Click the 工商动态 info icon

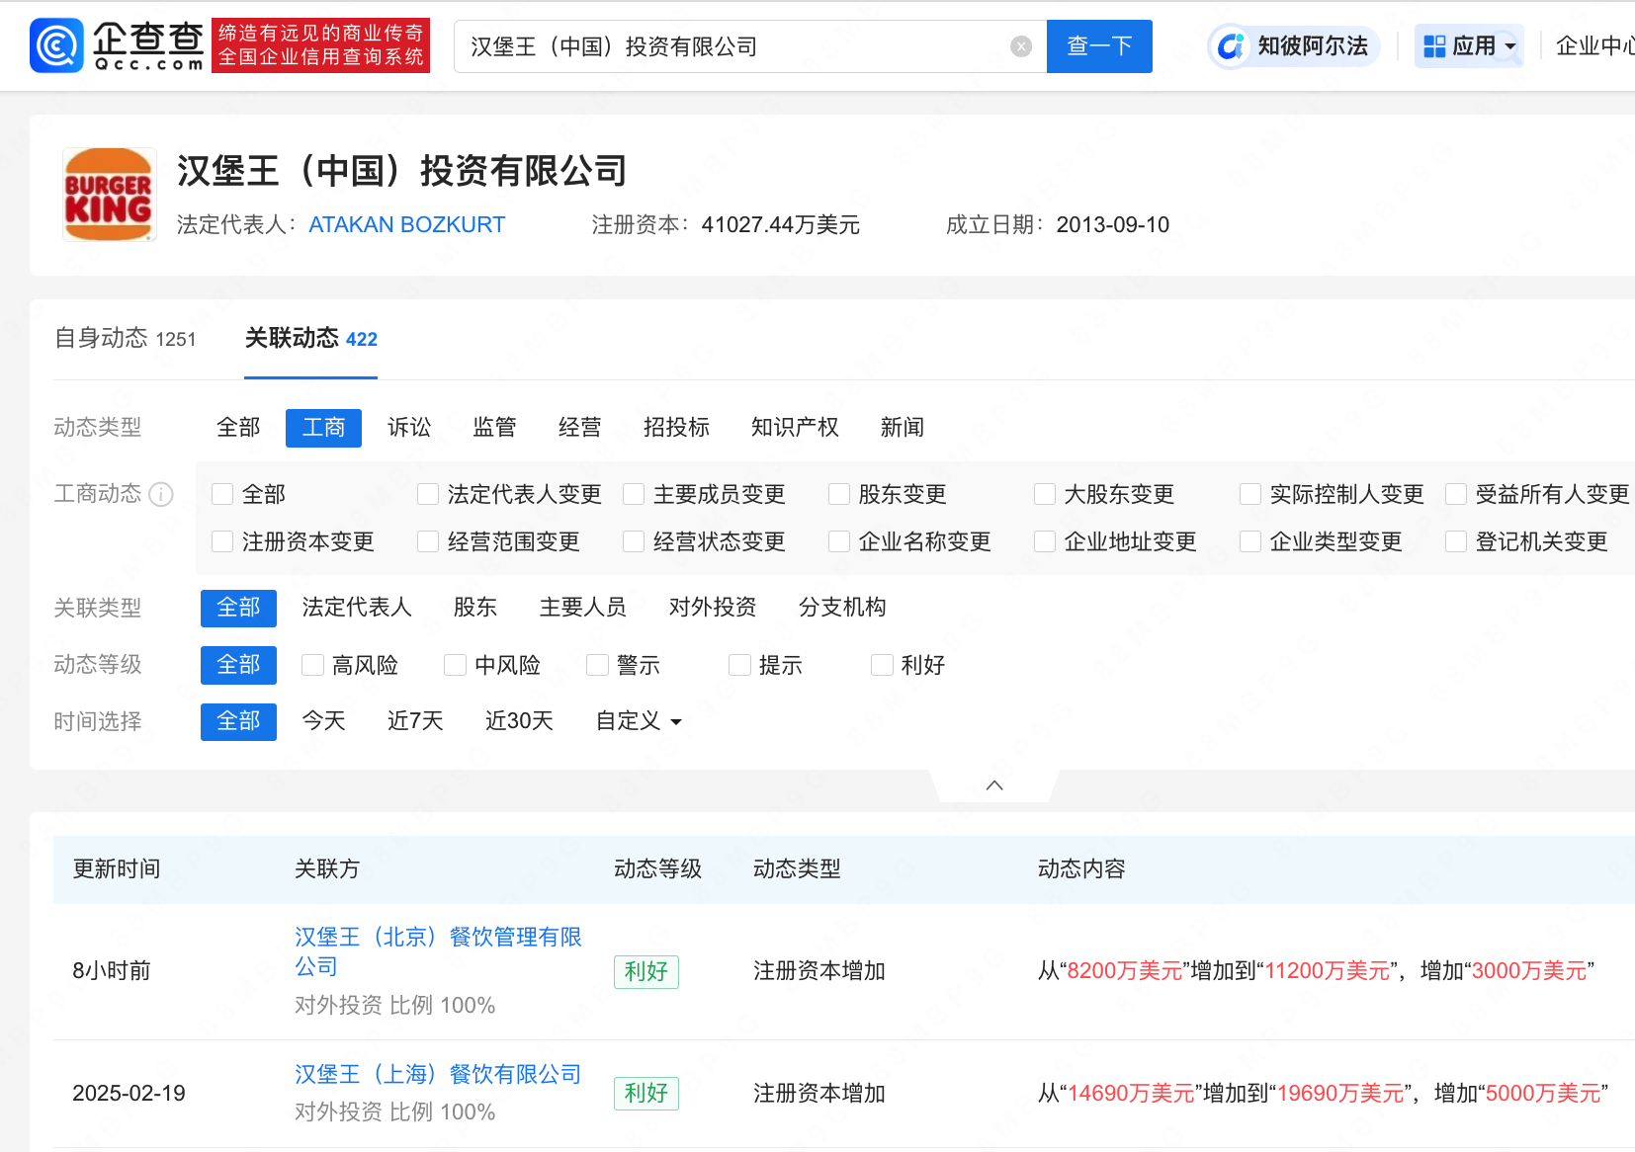point(161,494)
